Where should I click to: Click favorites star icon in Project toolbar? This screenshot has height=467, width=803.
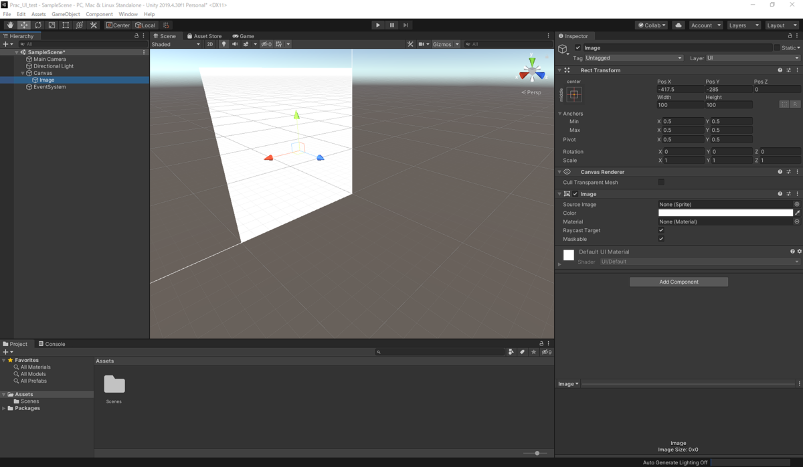click(x=533, y=352)
